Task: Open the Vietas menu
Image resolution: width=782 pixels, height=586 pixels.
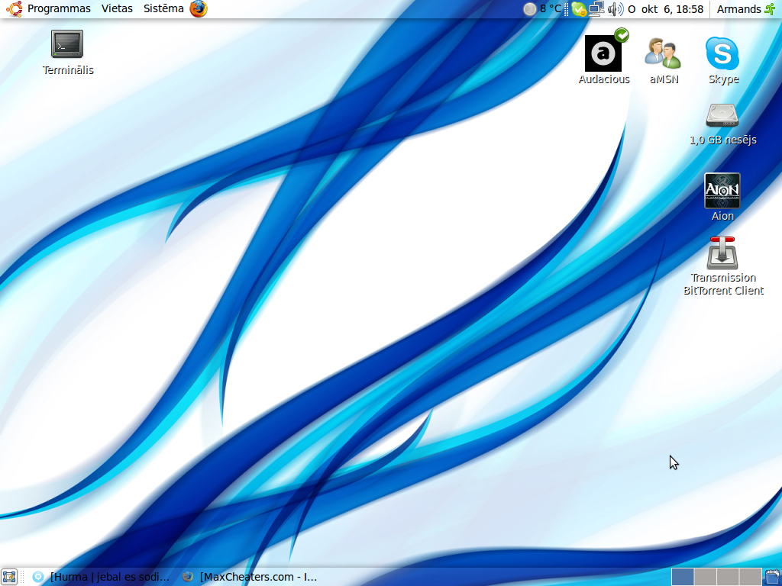Action: click(x=117, y=9)
